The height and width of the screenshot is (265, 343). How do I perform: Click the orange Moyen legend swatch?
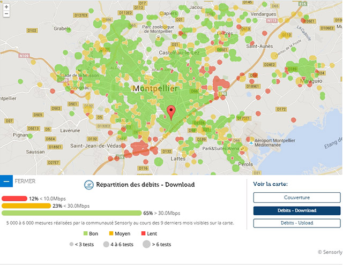[111, 233]
